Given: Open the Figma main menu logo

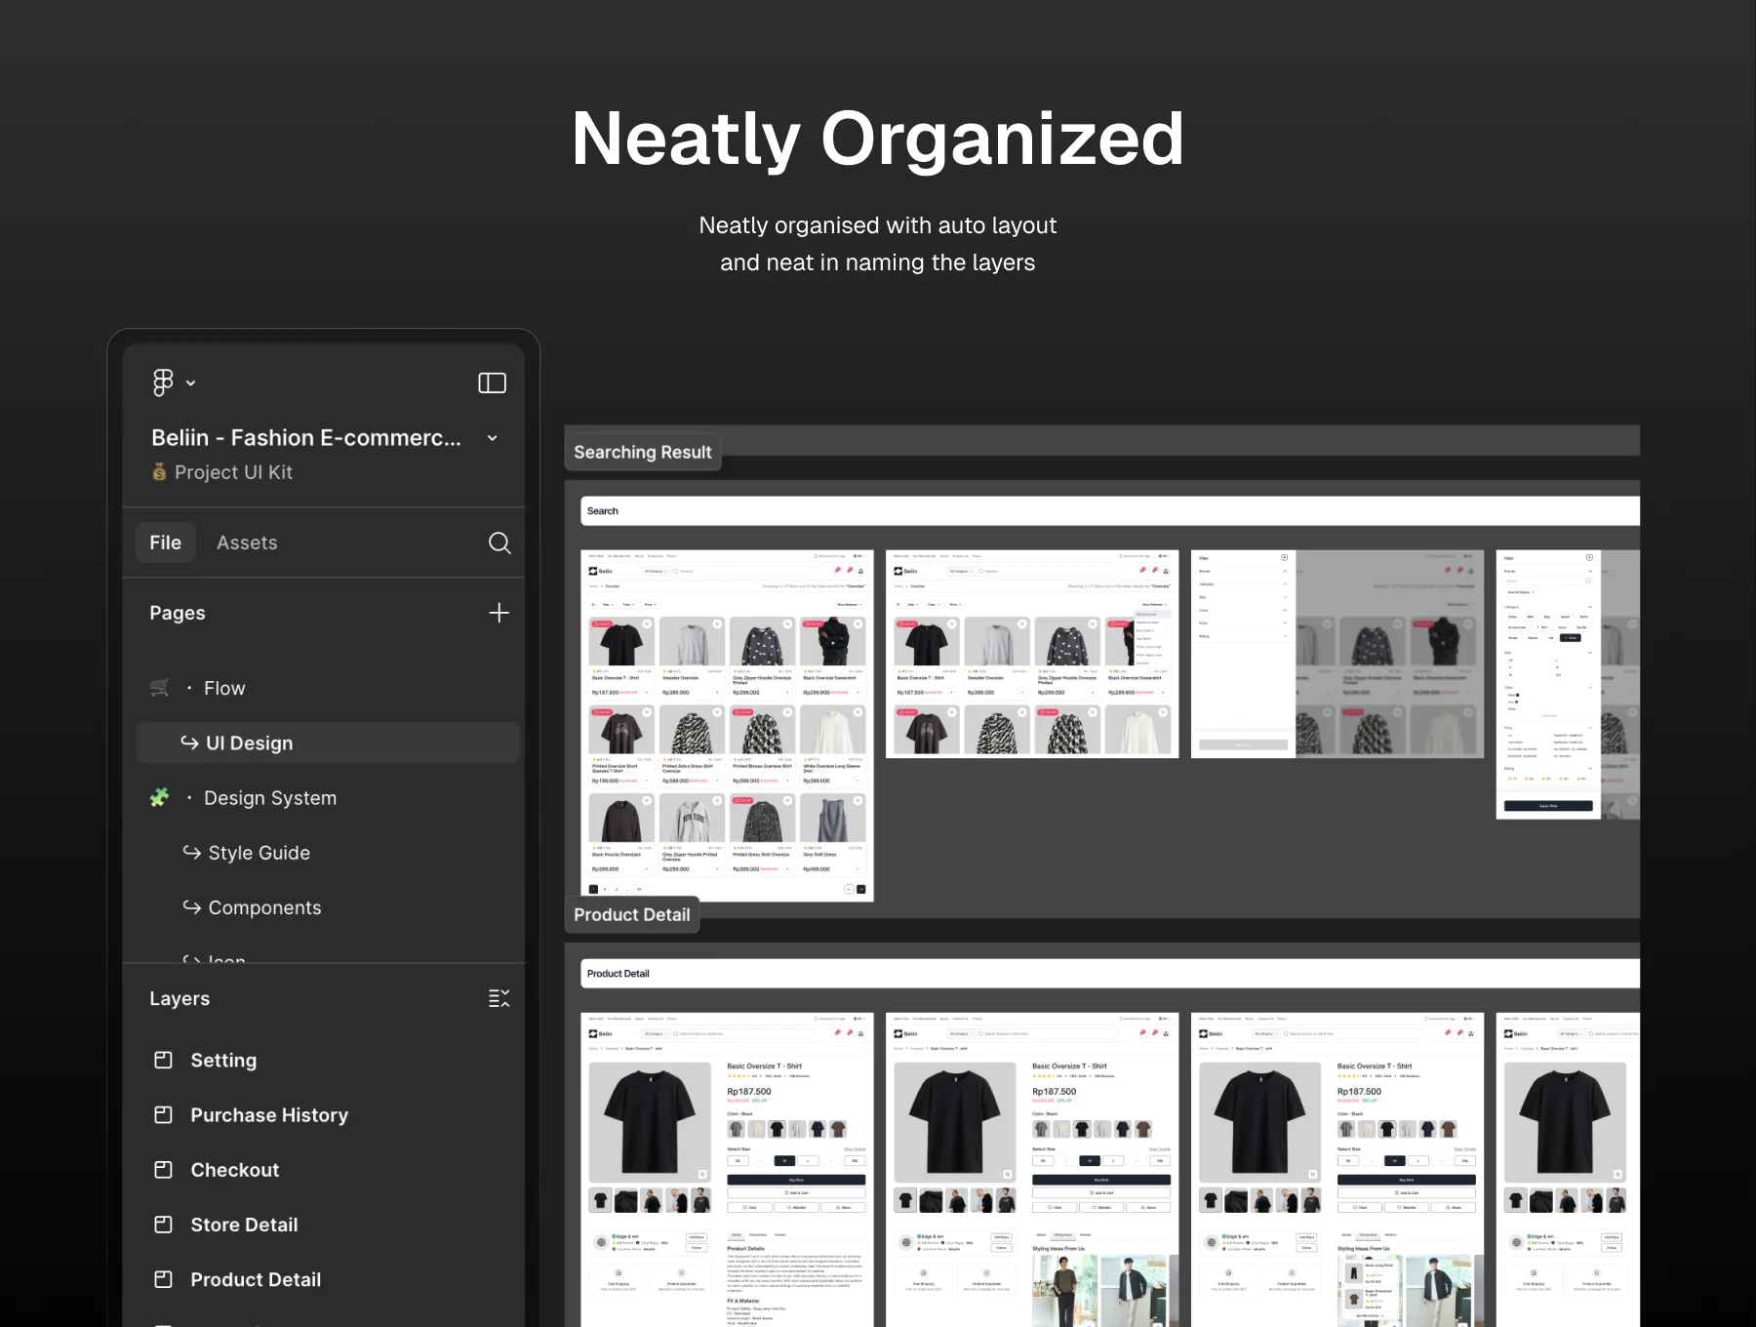Looking at the screenshot, I should (x=163, y=382).
